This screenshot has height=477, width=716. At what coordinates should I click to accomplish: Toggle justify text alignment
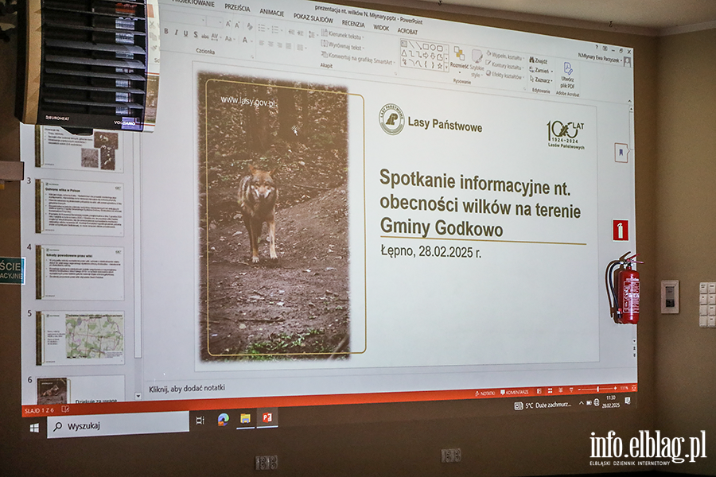(288, 46)
